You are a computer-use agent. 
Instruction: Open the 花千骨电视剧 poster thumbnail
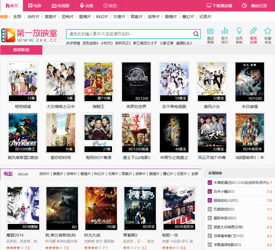pyautogui.click(x=174, y=82)
